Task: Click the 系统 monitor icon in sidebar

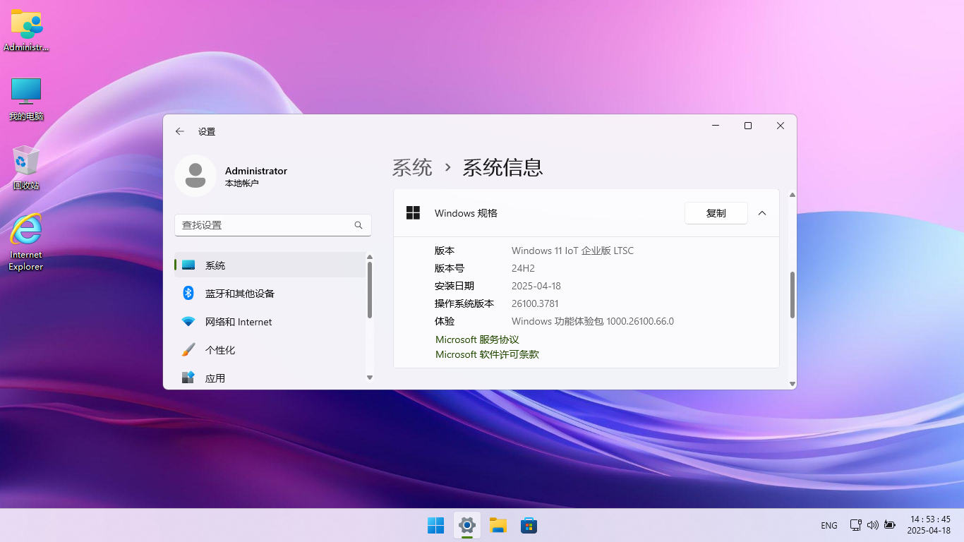Action: (x=188, y=265)
